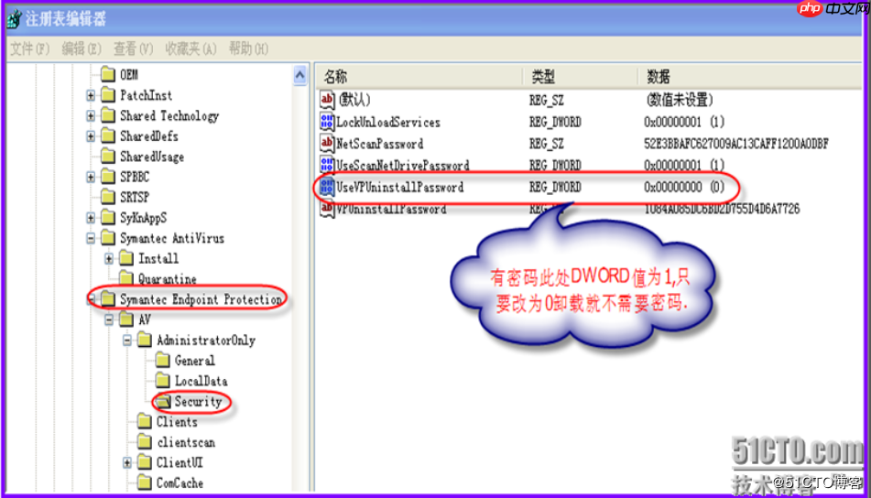Click the LocalData folder icon

click(163, 381)
